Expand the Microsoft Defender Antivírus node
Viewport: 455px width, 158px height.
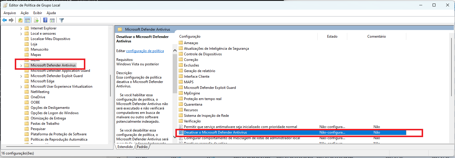(x=21, y=65)
